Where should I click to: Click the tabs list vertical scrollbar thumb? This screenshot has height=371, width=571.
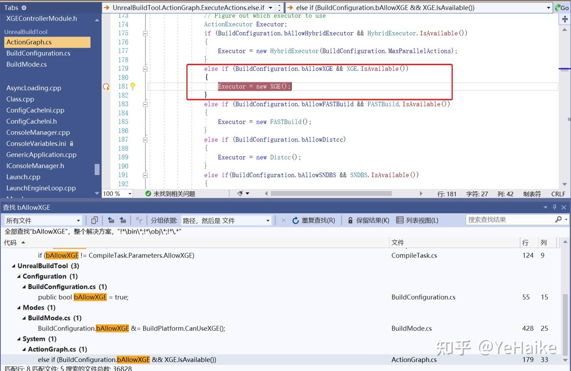(97, 169)
